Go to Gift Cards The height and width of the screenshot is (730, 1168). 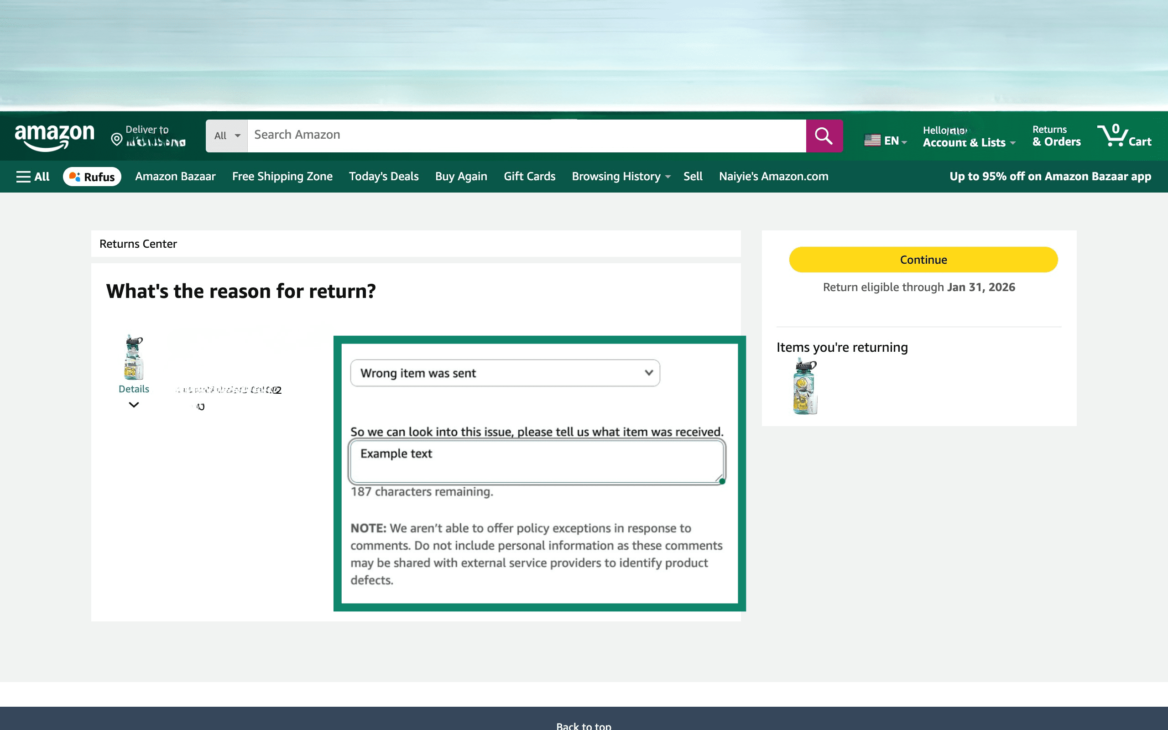coord(529,176)
